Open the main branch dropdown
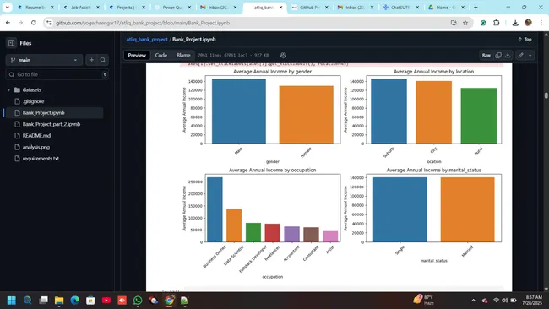The height and width of the screenshot is (309, 549). [44, 60]
